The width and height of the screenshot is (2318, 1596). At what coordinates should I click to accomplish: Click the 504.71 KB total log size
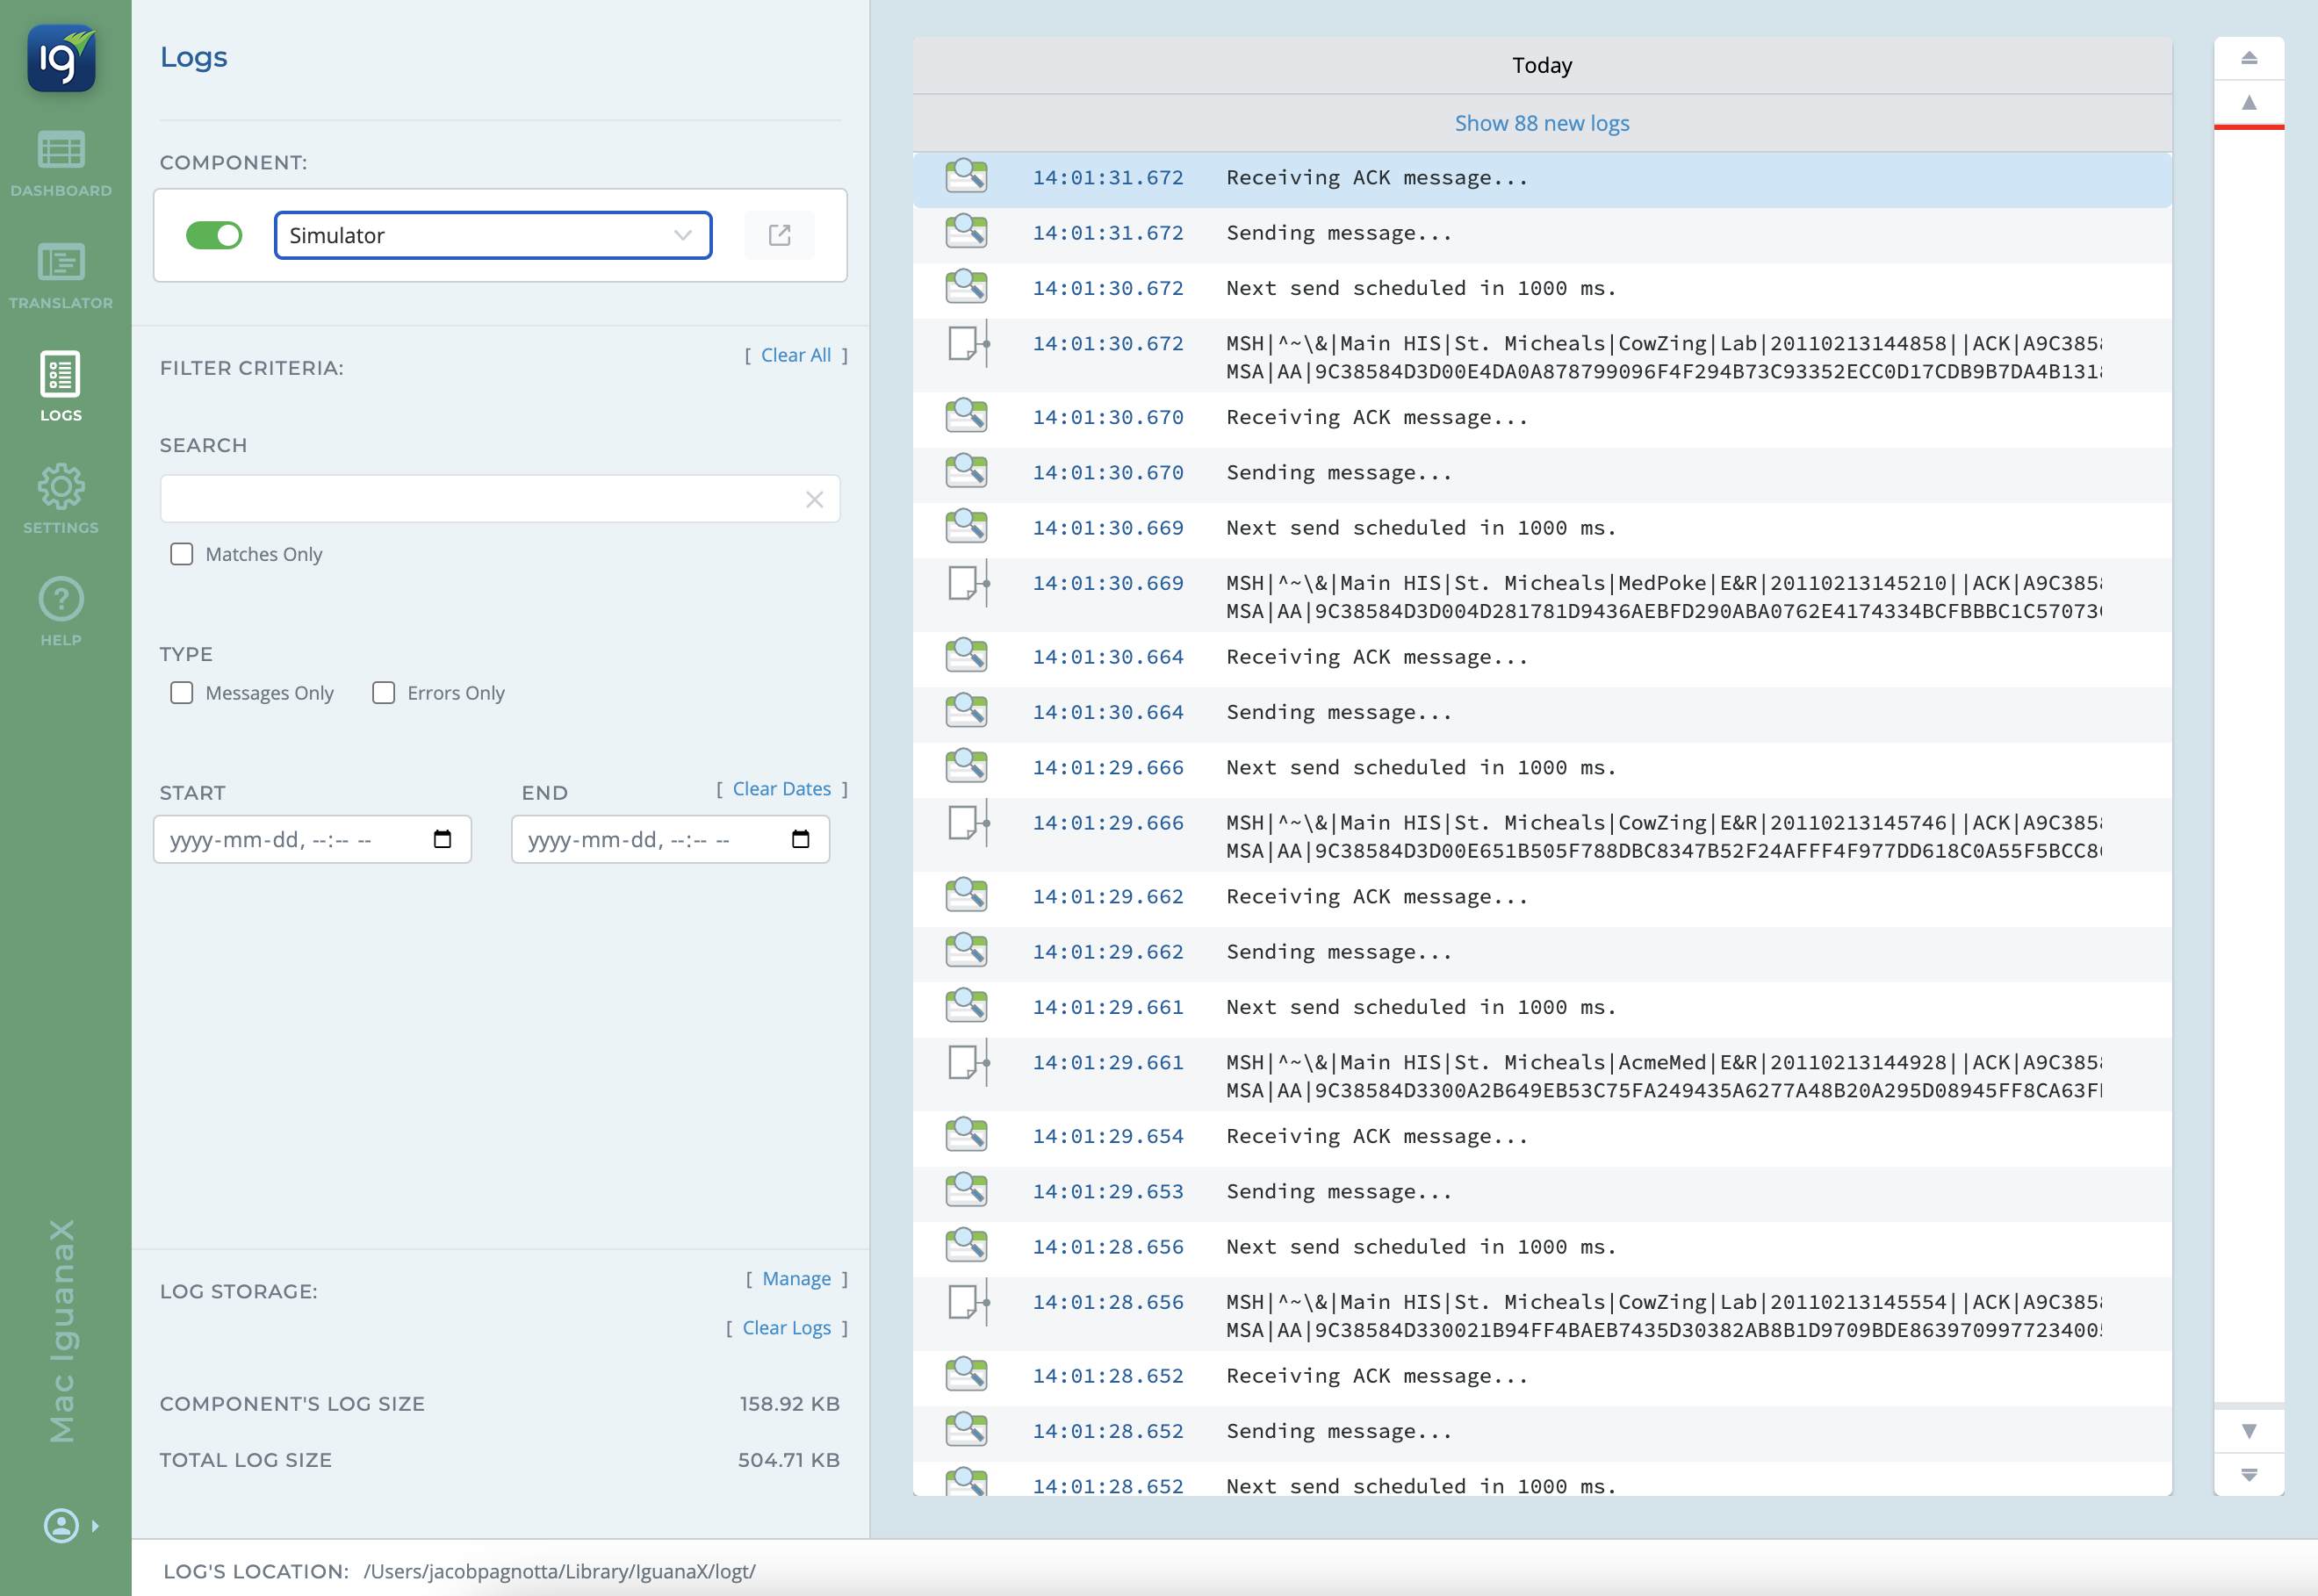(789, 1460)
